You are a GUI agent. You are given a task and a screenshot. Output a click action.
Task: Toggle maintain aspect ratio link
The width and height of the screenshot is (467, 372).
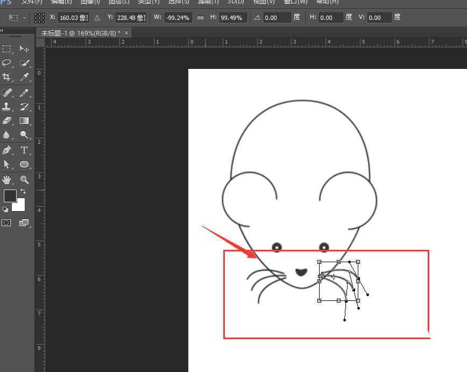point(200,17)
